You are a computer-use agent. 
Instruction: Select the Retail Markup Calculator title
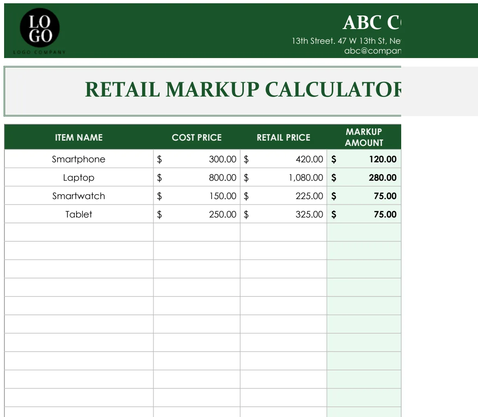click(x=243, y=90)
